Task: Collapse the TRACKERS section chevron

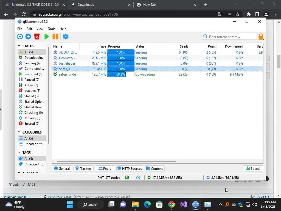Action: tap(19, 173)
